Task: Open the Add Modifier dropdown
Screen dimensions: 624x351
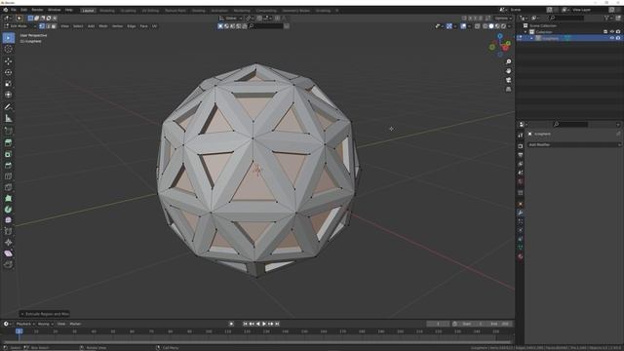Action: tap(574, 145)
